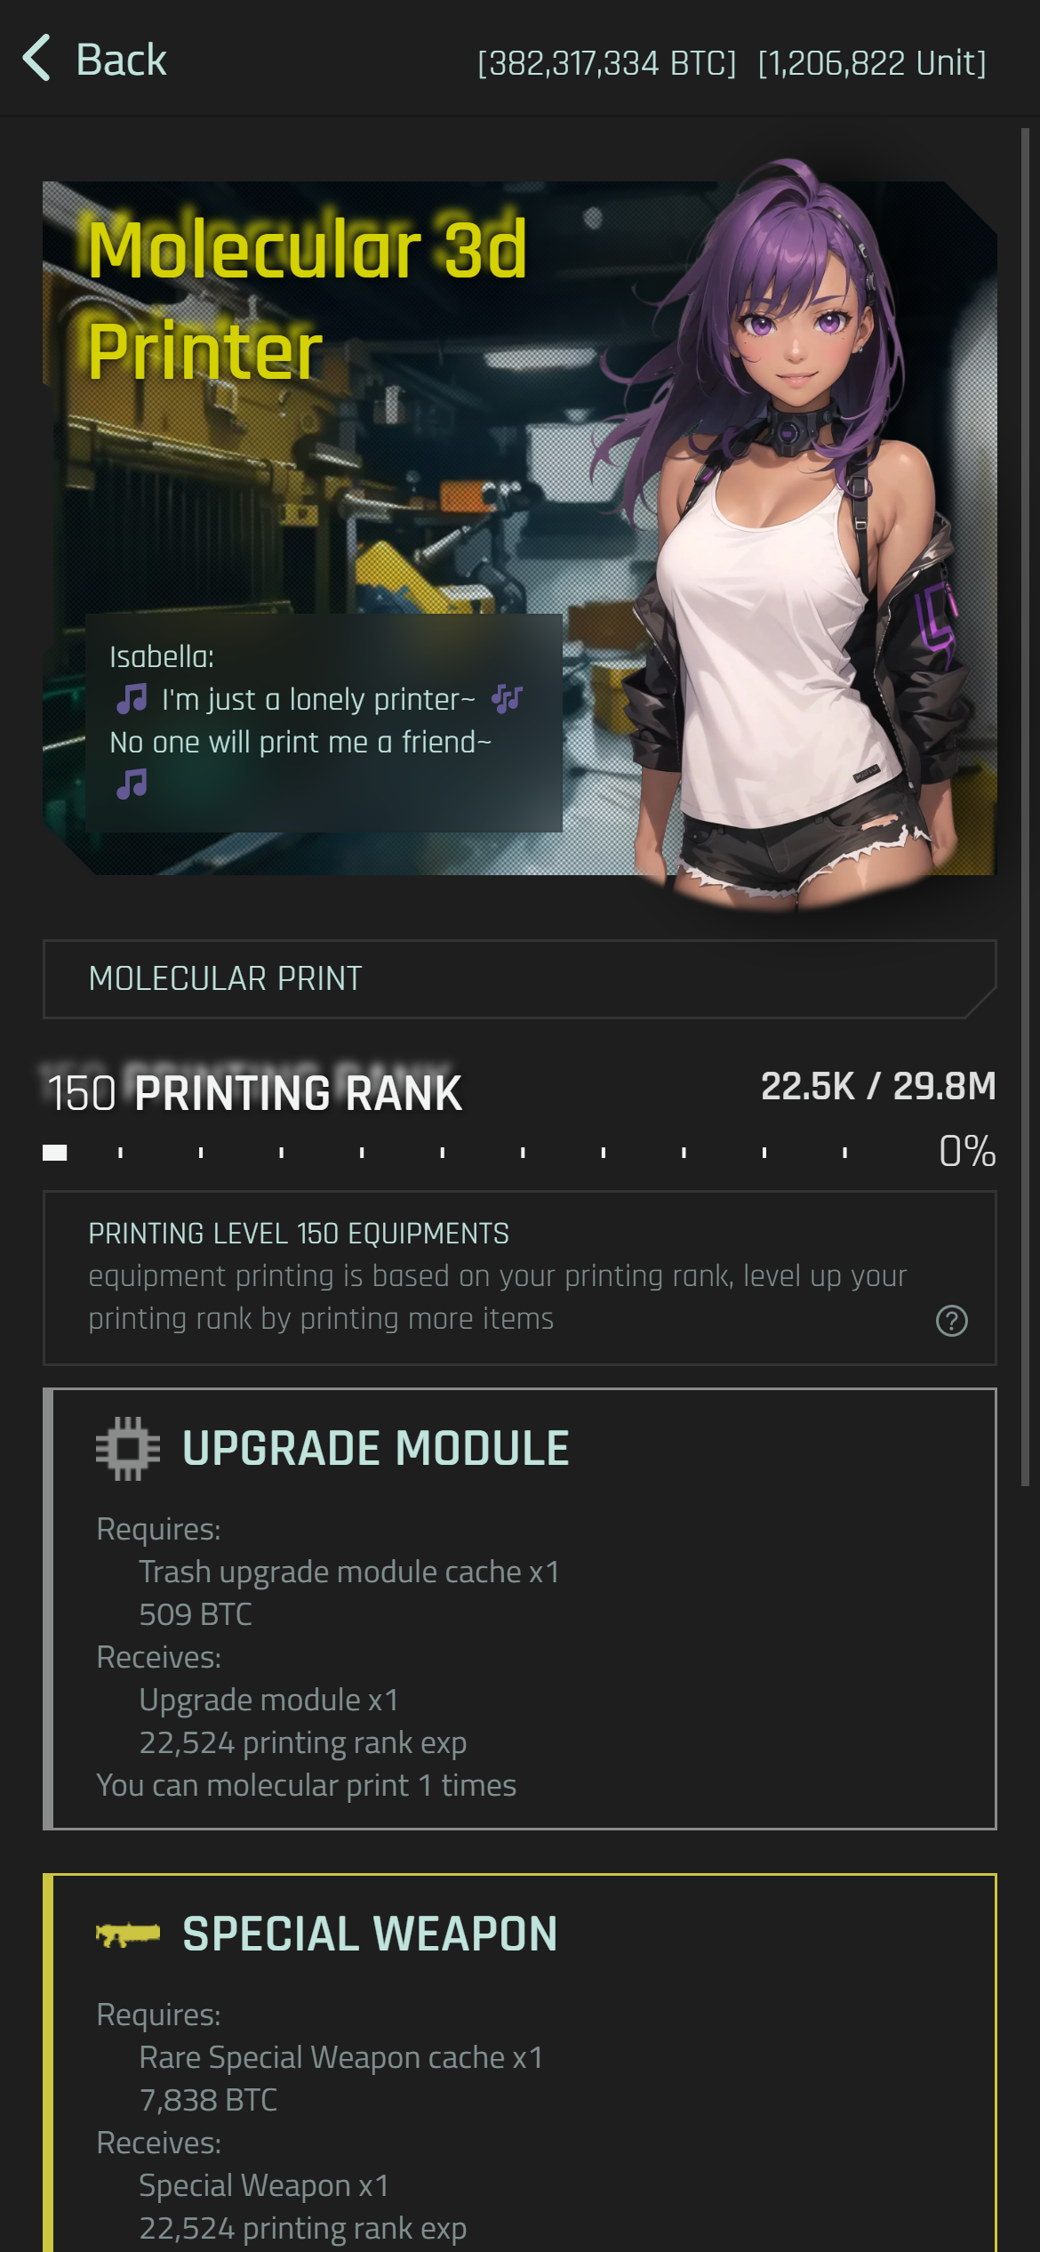Screen dimensions: 1040x2252
Task: Click the help question mark icon
Action: click(951, 1321)
